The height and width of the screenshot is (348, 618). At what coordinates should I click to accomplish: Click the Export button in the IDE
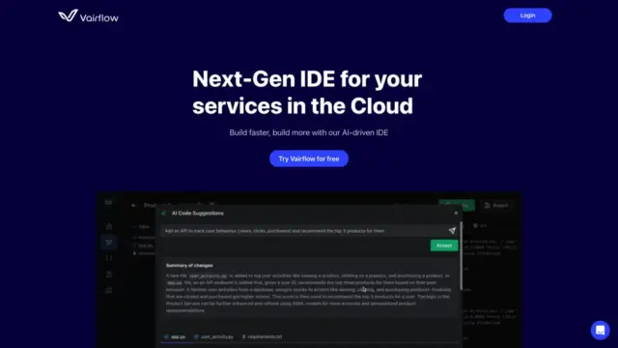click(x=496, y=205)
